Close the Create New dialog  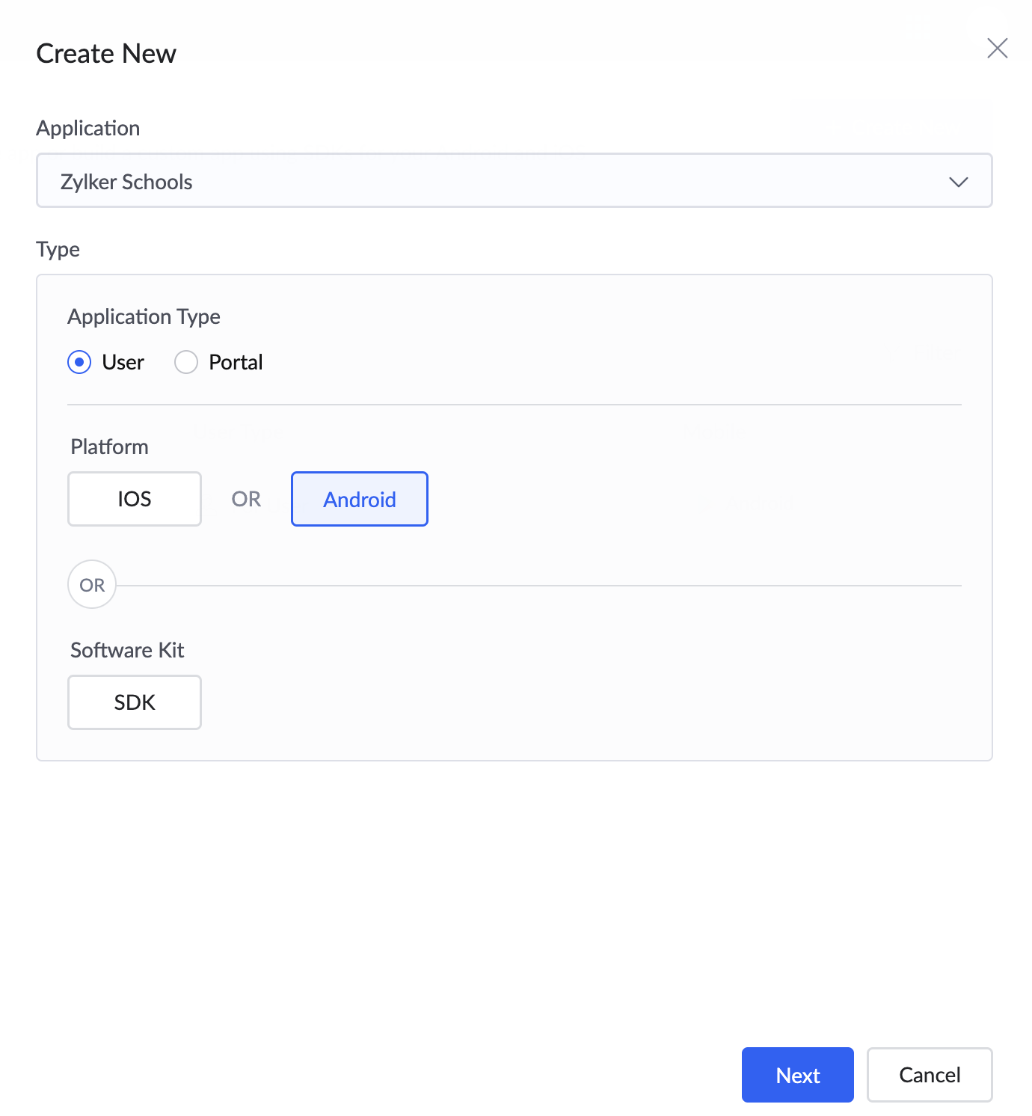point(997,49)
